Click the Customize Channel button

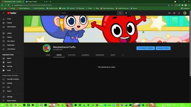146,48
